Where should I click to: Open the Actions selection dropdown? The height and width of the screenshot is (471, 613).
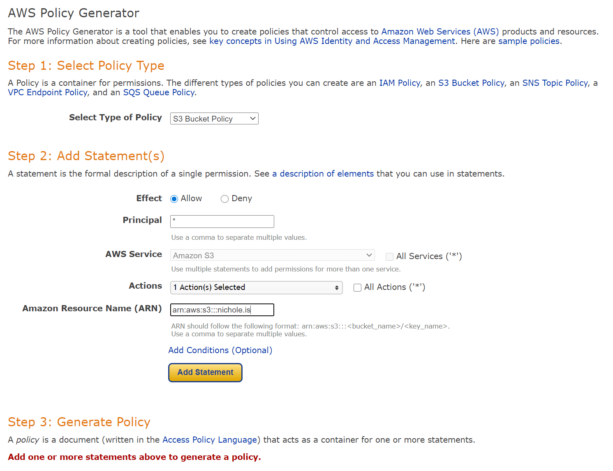point(256,287)
